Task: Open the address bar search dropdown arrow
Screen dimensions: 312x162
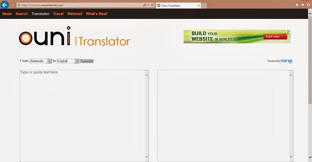Action: pos(148,5)
